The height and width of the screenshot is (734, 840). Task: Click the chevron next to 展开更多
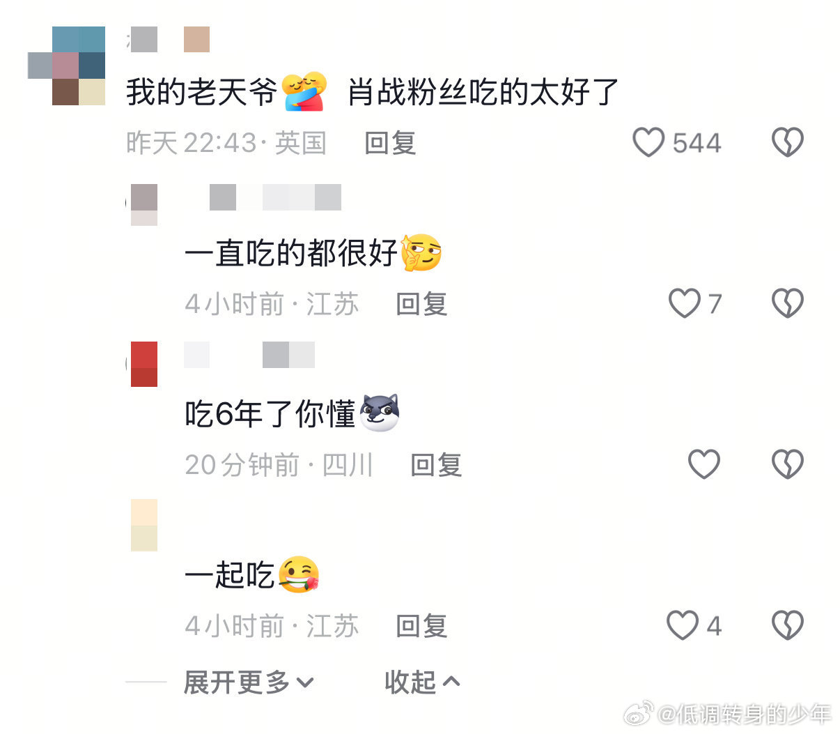[x=305, y=682]
